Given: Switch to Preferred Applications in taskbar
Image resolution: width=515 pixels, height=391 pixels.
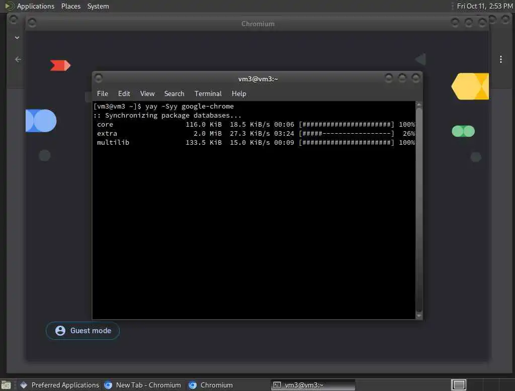Looking at the screenshot, I should (x=59, y=385).
